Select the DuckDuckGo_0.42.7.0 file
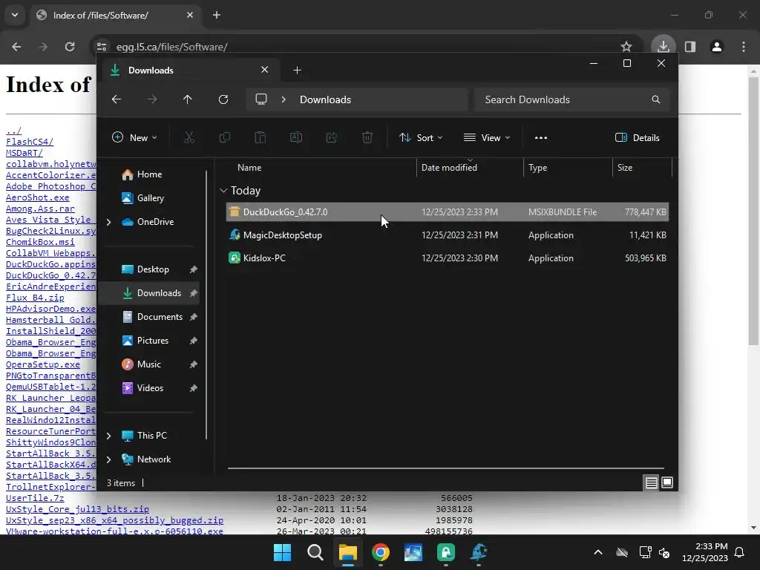 (448, 212)
